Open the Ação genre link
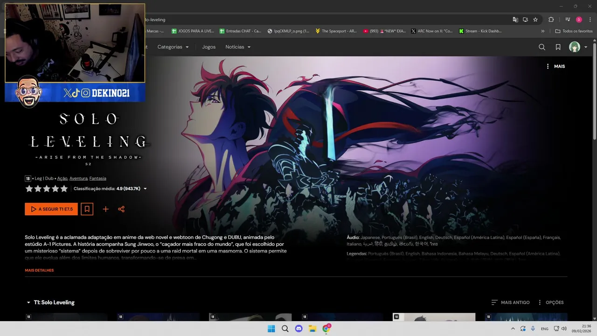 [x=62, y=178]
